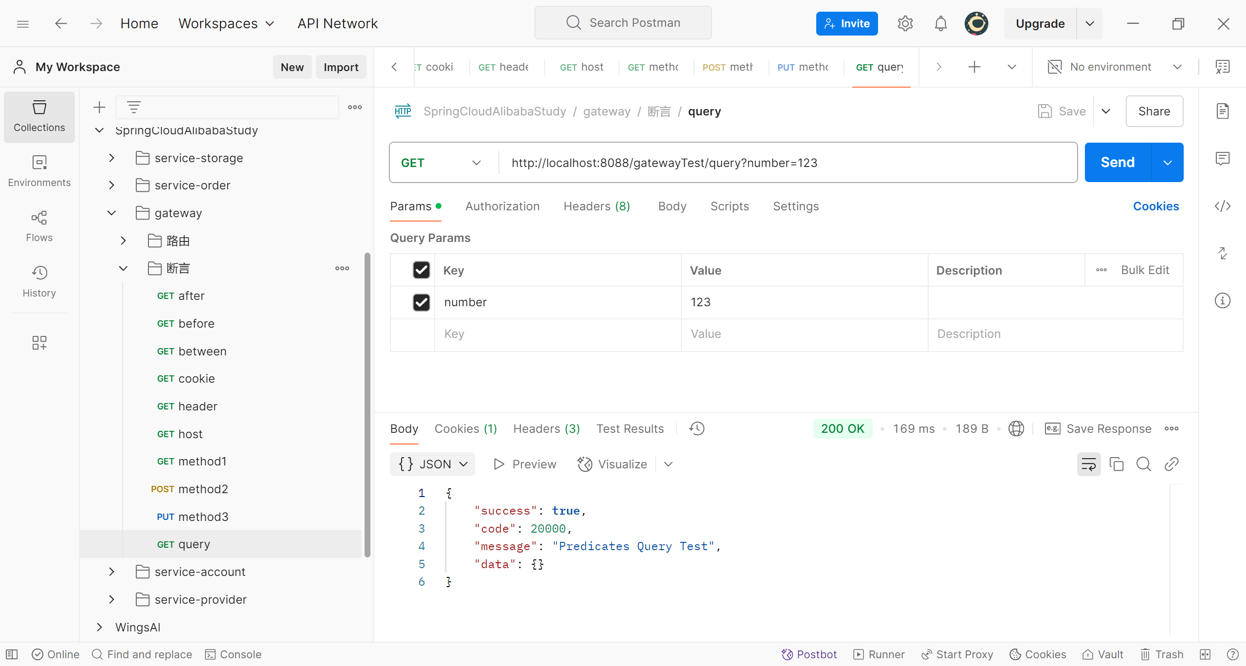
Task: Click the Share button
Action: point(1154,111)
